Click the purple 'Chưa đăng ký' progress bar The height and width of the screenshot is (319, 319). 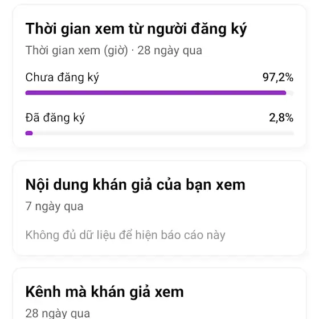pyautogui.click(x=156, y=93)
